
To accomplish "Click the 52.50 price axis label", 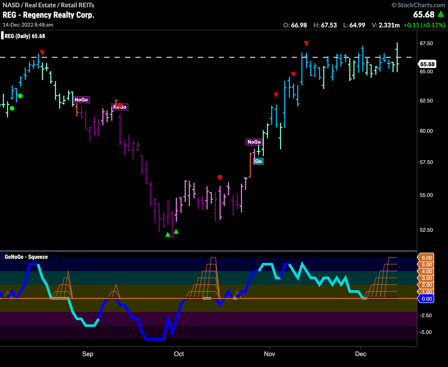I will click(x=426, y=230).
